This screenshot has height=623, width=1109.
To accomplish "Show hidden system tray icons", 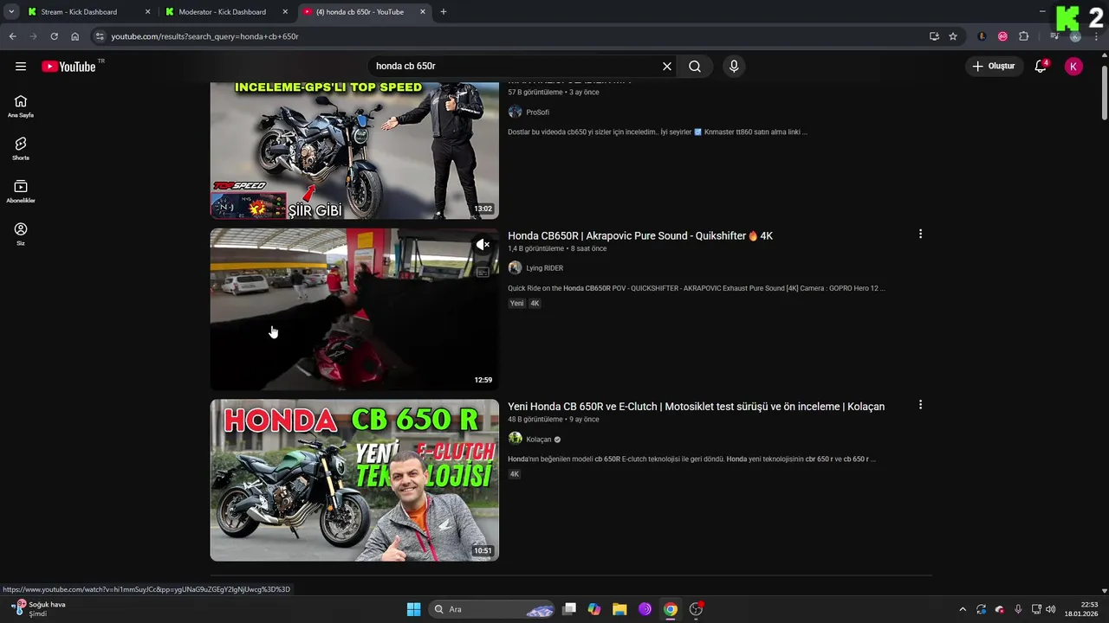I will point(962,609).
